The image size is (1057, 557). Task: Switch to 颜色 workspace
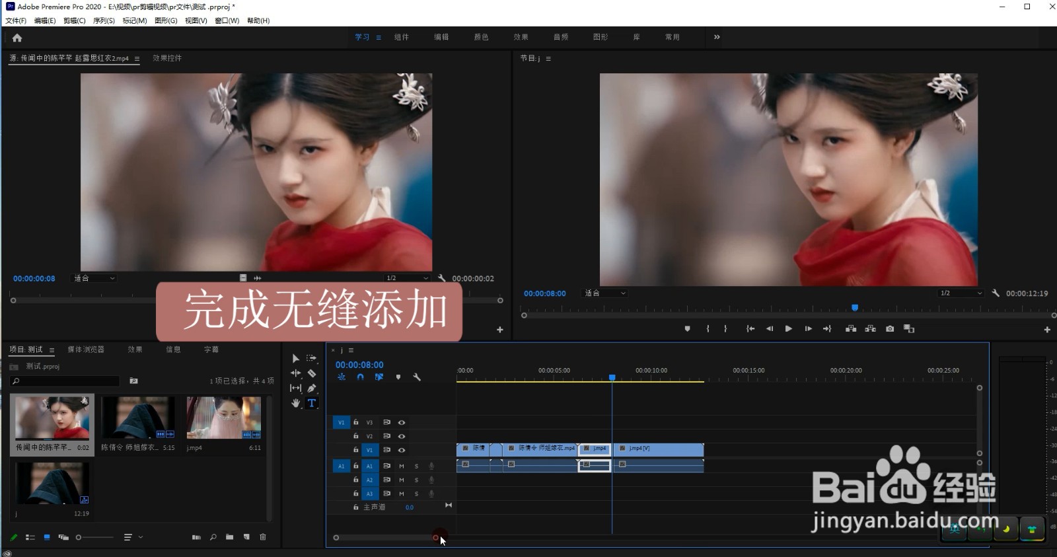481,37
